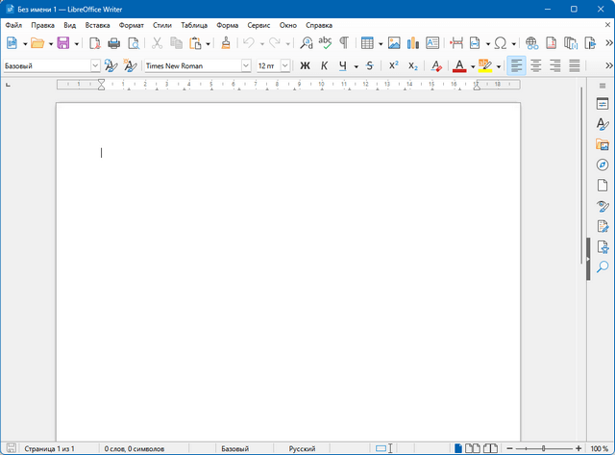Open the Сервис menu

258,24
